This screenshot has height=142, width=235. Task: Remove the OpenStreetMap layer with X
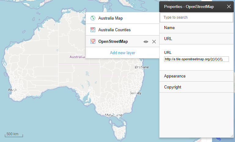(154, 42)
